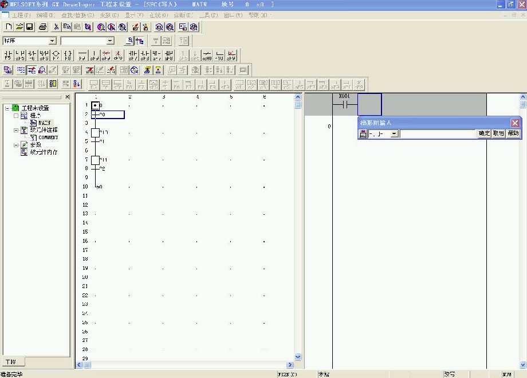Screen dimensions: 527x378
Task: Open the program type dropdown in toolbar
Action: tap(53, 41)
